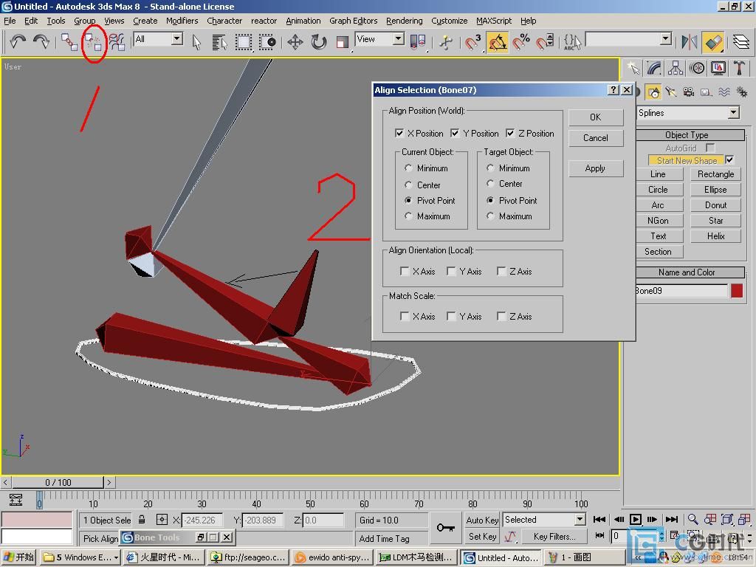Open the Utilities hammer panel tab
The width and height of the screenshot is (756, 567).
tap(739, 68)
